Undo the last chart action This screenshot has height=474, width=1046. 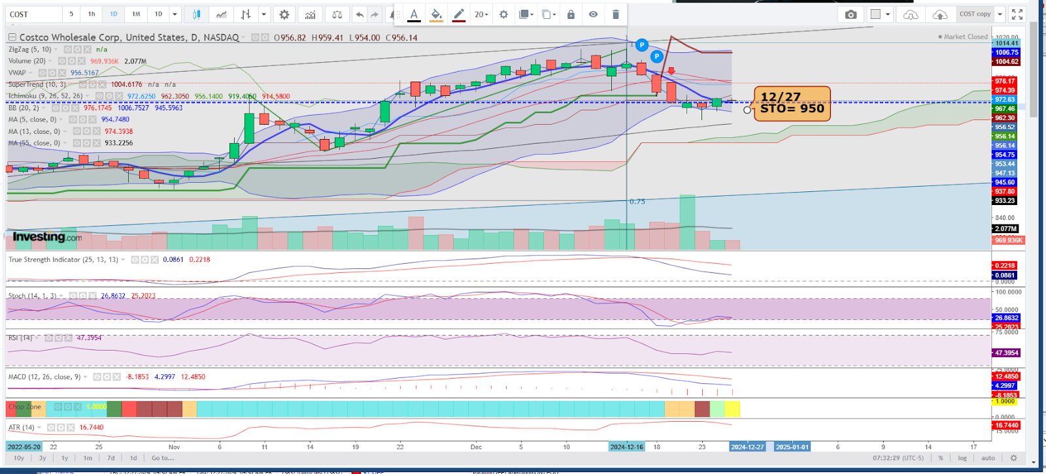point(360,14)
